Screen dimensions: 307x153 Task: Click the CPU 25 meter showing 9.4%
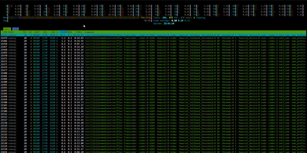tap(126, 9)
